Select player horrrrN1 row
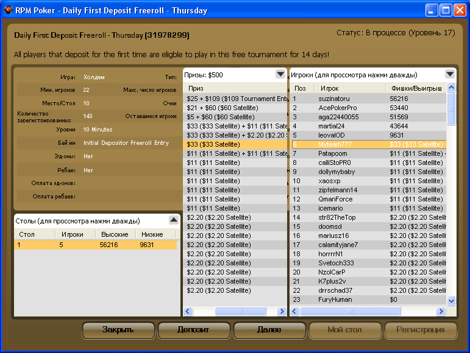 [368, 254]
